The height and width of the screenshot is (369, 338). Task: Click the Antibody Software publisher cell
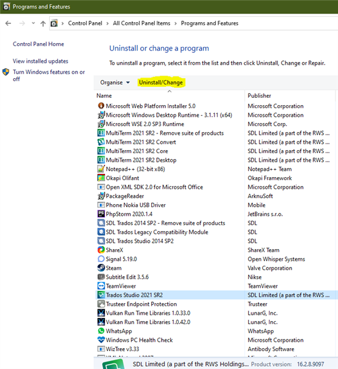click(271, 349)
